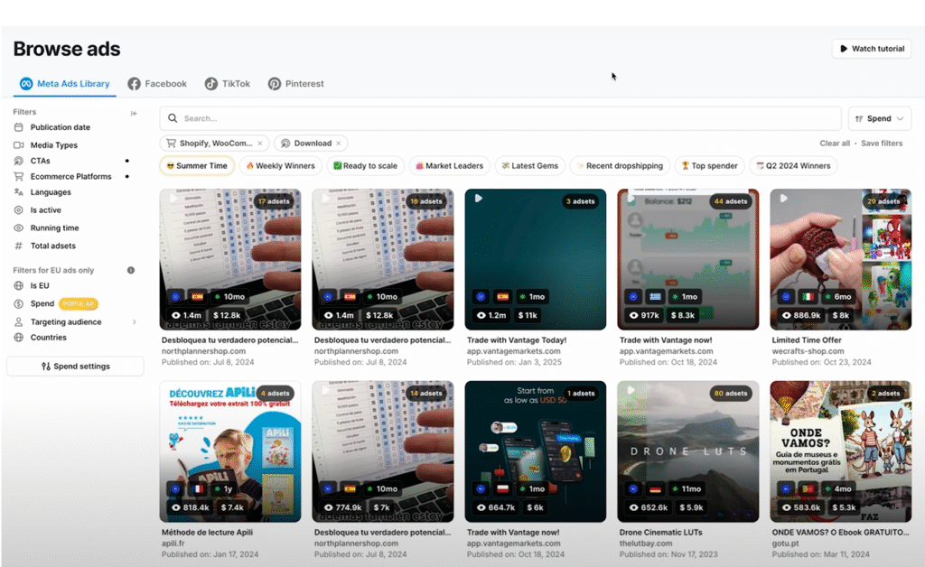Expand the Ecommerce Platforms filter

(x=70, y=176)
